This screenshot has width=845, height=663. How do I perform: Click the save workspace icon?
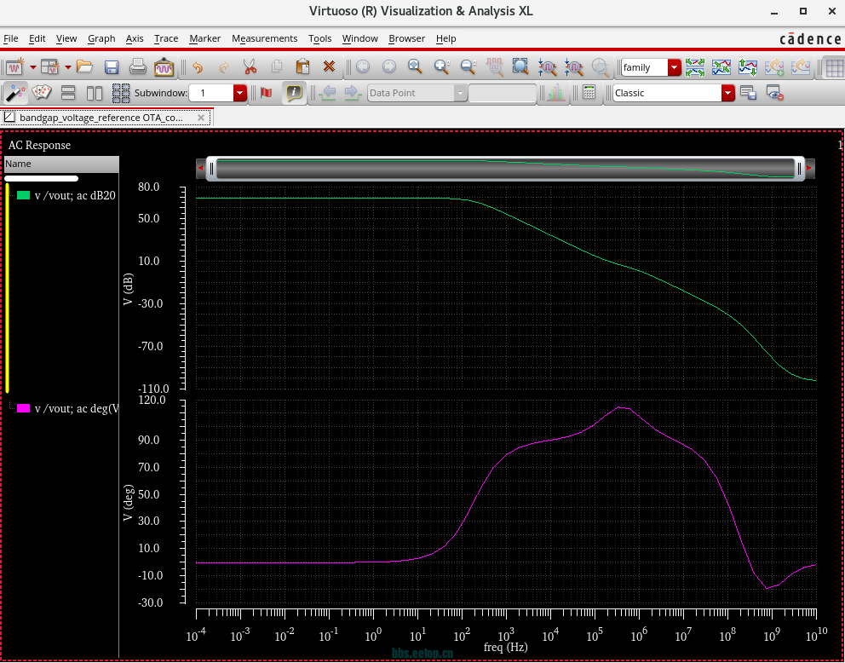coord(748,93)
